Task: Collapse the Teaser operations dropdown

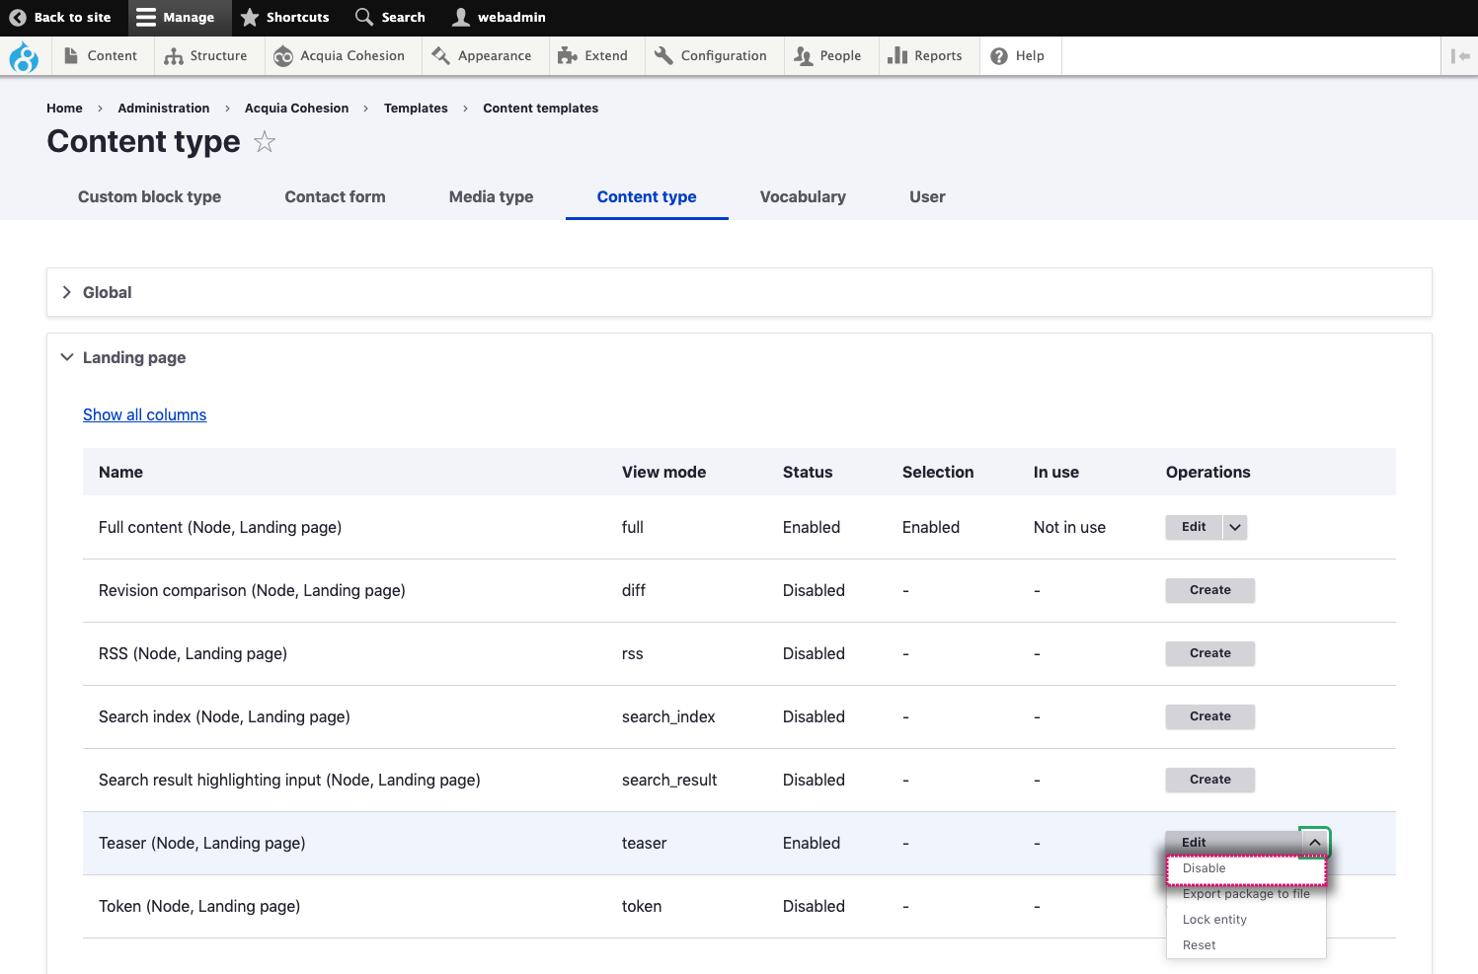Action: 1315,843
